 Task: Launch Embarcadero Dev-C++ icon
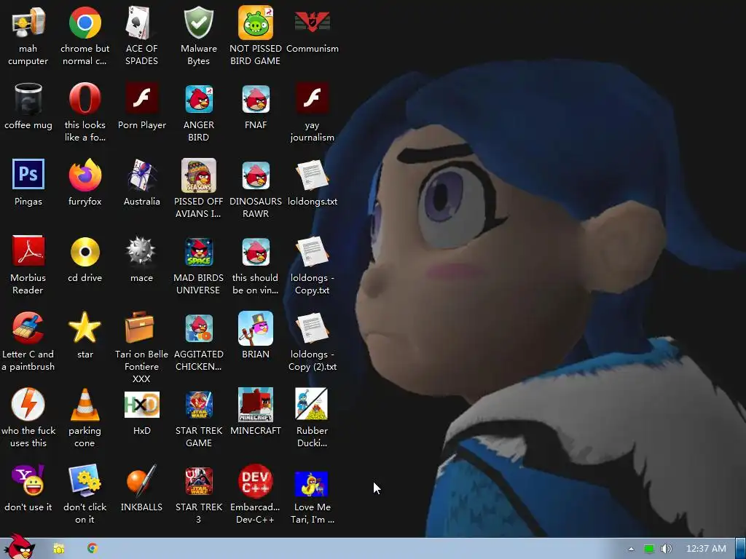pos(256,481)
